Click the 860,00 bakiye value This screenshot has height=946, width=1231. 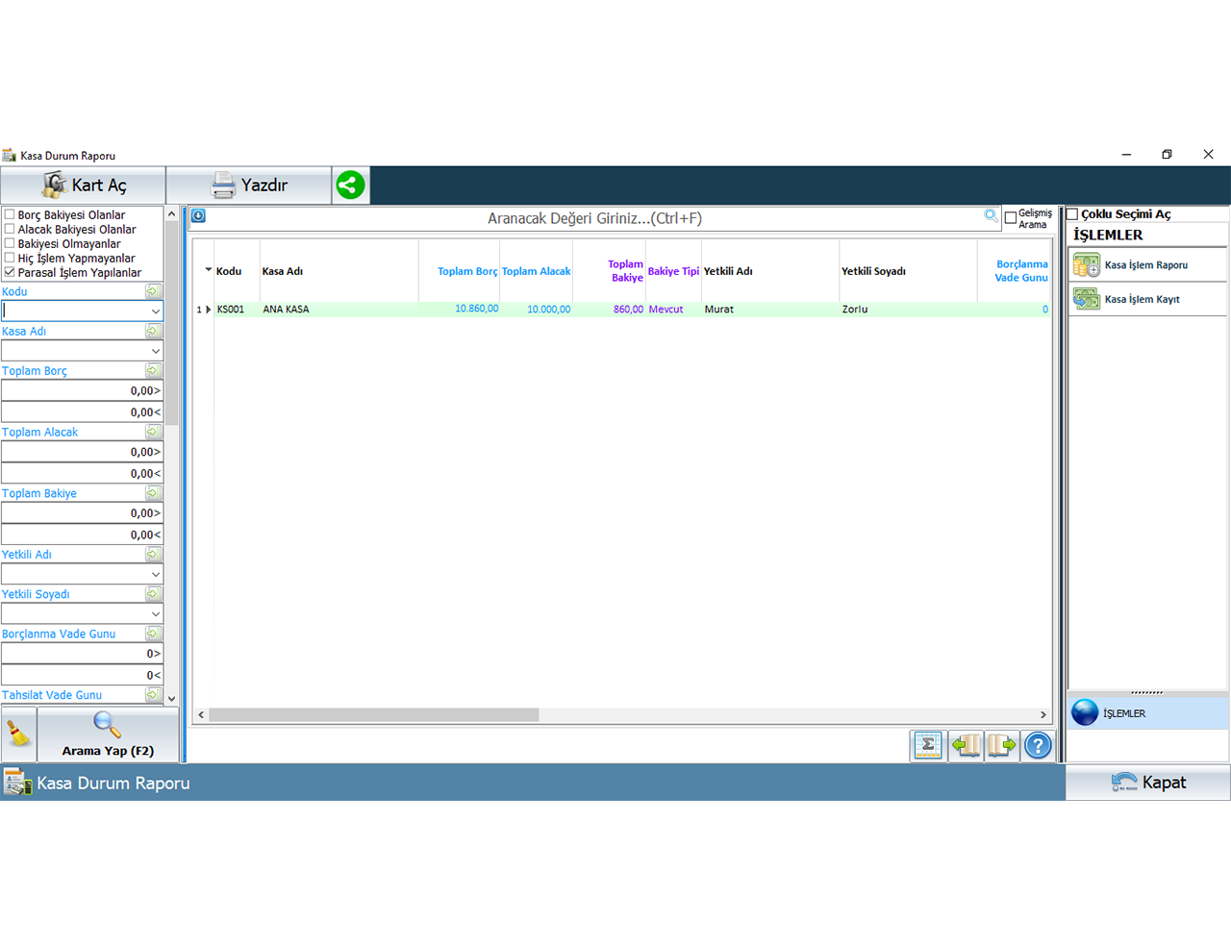point(629,310)
